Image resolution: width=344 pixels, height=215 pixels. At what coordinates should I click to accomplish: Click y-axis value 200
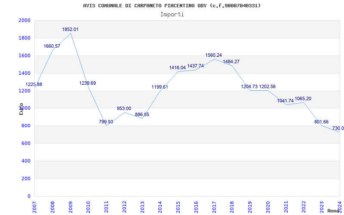[x=26, y=178]
